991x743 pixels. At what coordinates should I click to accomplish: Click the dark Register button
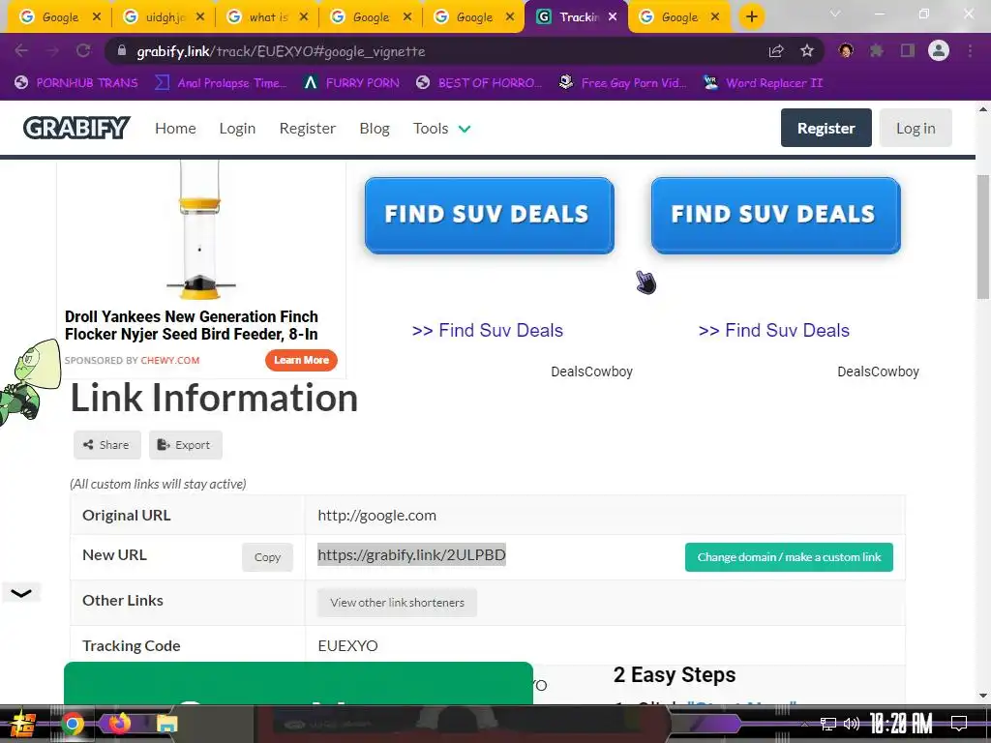[x=826, y=128]
